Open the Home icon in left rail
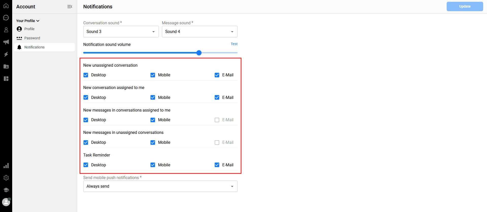Screen dimensions: 487x212 tap(6, 6)
